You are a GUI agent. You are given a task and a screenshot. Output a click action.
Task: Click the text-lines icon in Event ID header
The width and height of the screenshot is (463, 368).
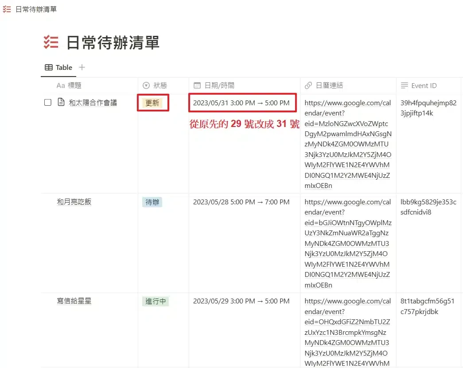pos(405,85)
